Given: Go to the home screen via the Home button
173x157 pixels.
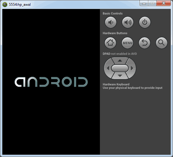Looking at the screenshot, I should point(110,43).
